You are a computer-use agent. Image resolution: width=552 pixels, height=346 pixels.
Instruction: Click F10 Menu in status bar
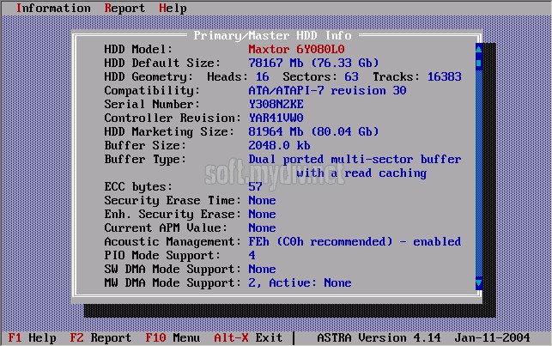click(173, 338)
